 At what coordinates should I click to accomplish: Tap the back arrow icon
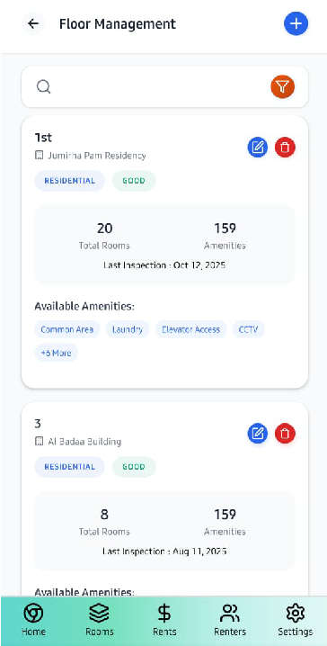click(x=33, y=24)
